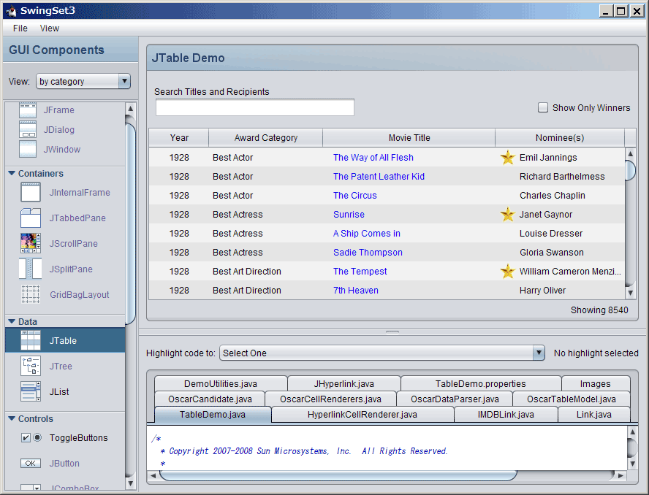Click the code viewer scroll right arrow
The width and height of the screenshot is (649, 495).
(620, 475)
